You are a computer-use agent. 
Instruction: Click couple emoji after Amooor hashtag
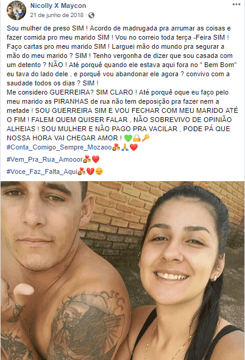pos(87,159)
